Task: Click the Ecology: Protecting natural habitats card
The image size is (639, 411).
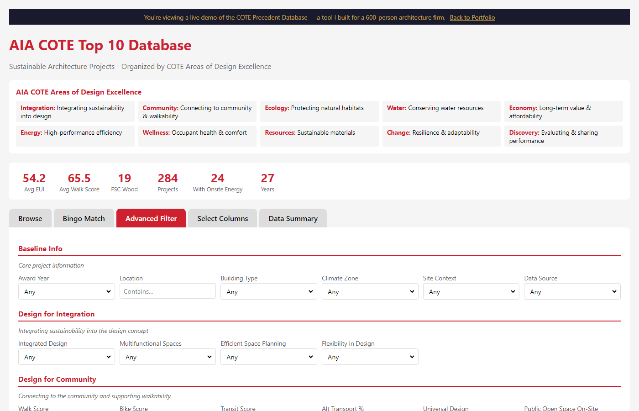Action: coord(319,111)
